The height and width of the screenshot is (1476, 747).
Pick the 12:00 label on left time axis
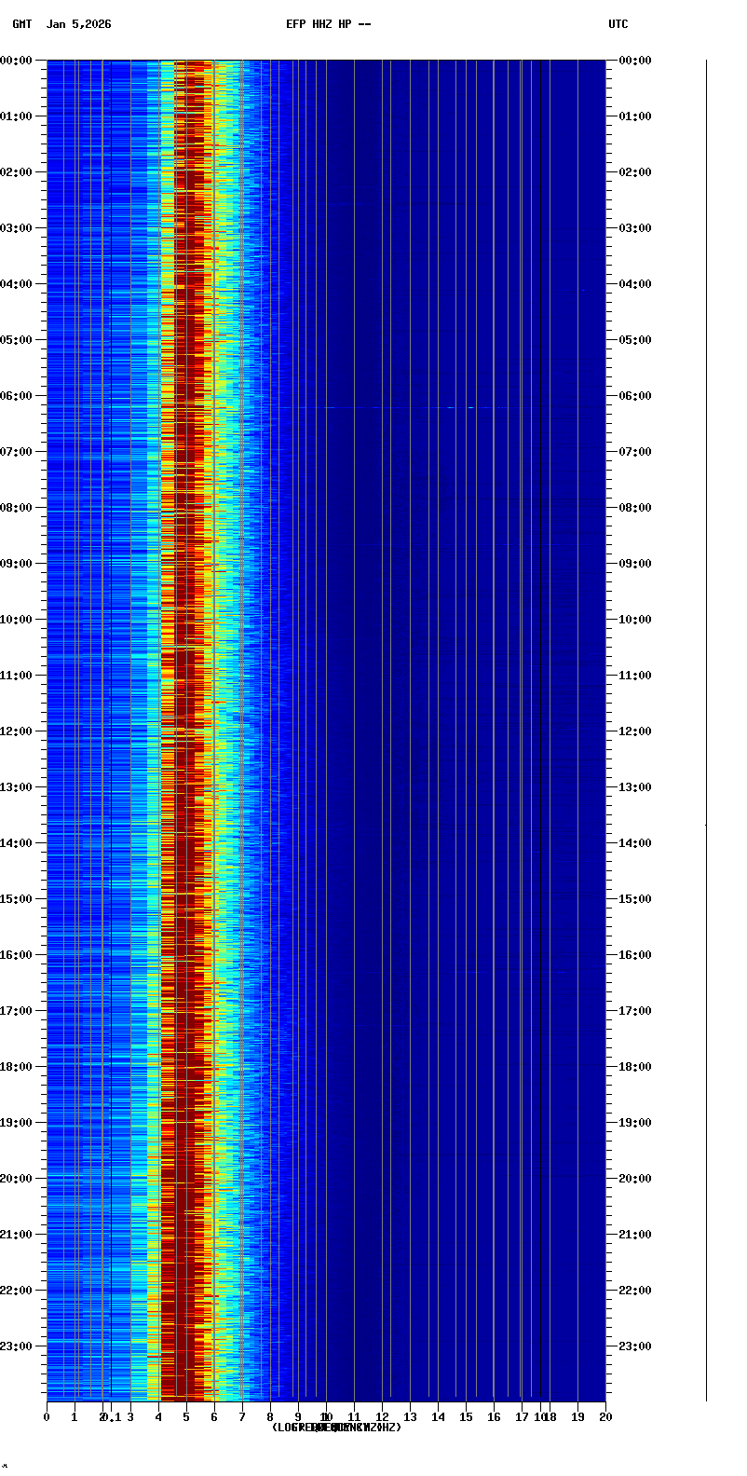pyautogui.click(x=16, y=731)
